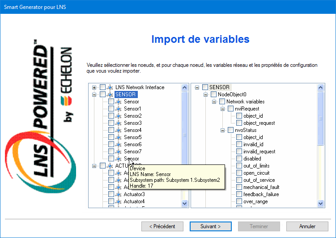Select the highlighted SENSOR label in device tree
This screenshot has height=238, width=336.
[x=126, y=94]
